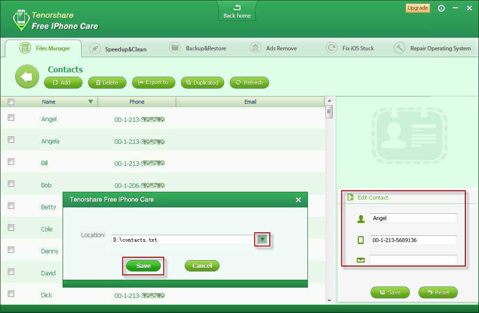Click the Back home button

pyautogui.click(x=237, y=11)
